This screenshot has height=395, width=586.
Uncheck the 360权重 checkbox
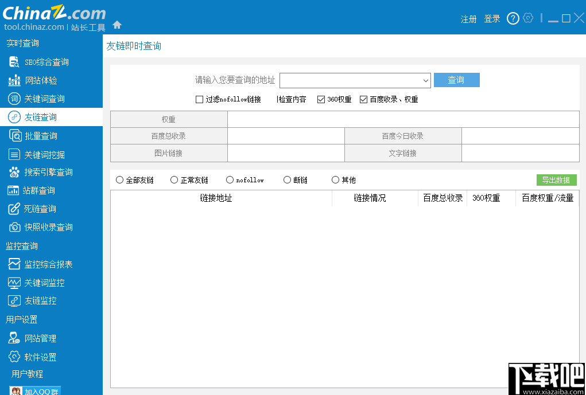coord(319,99)
